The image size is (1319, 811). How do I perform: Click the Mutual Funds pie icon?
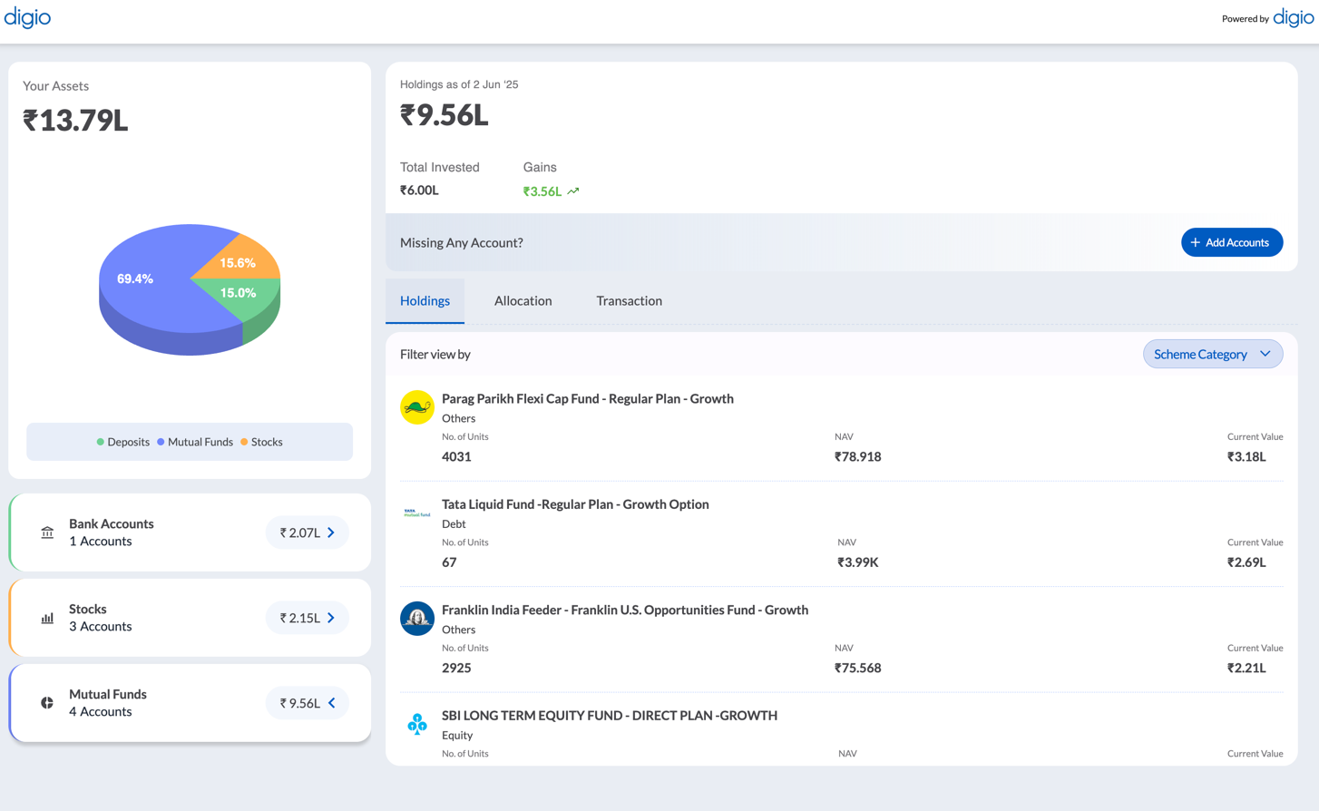click(x=47, y=703)
